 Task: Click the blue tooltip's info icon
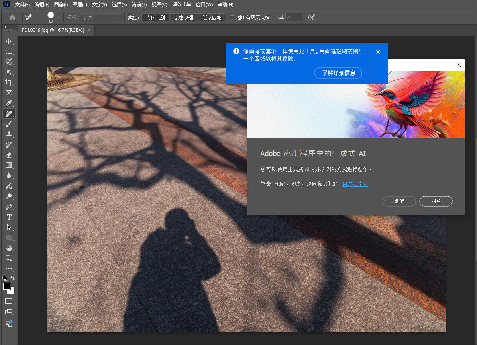[236, 51]
